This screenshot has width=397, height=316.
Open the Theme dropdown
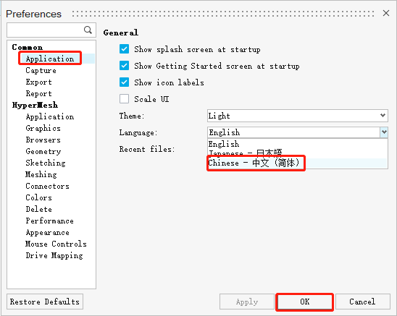pyautogui.click(x=298, y=116)
